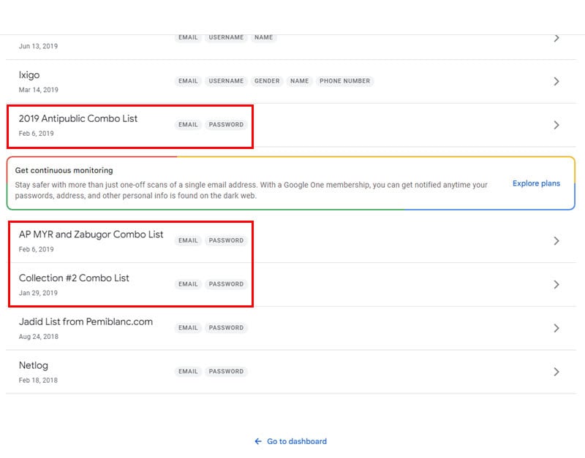Click the back arrow next to Go to dashboard
585x458 pixels.
258,441
